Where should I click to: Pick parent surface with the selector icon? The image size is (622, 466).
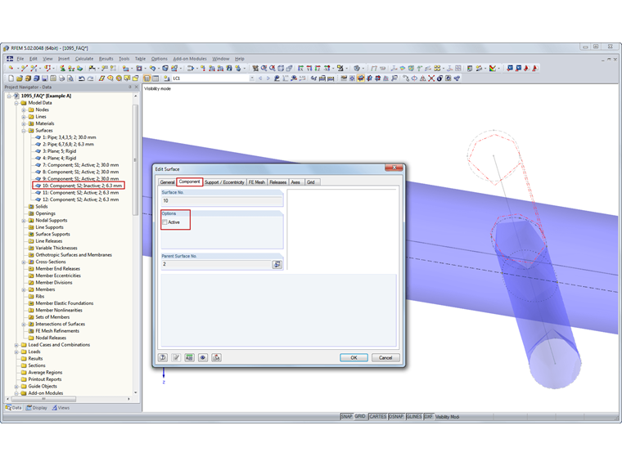point(277,264)
